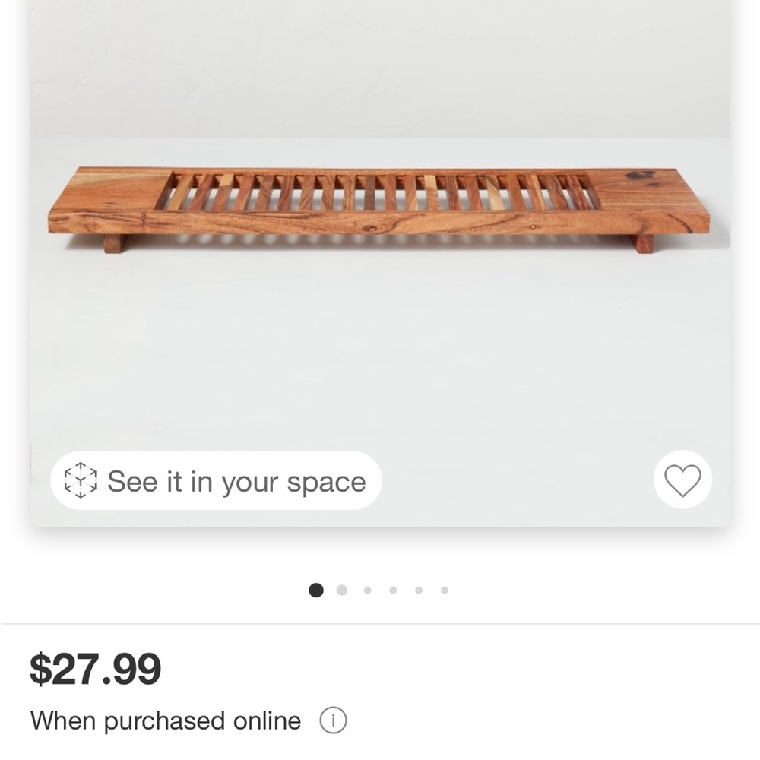Click the AR cube icon

[81, 480]
